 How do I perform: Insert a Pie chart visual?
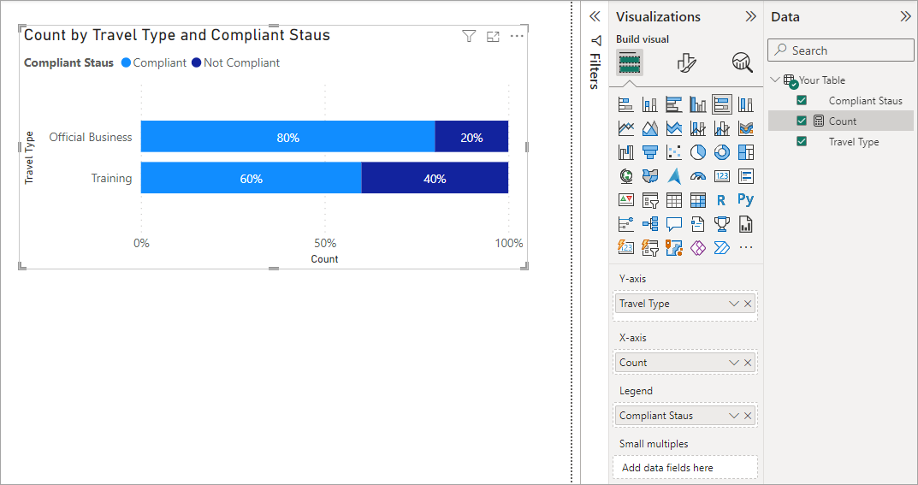(698, 152)
